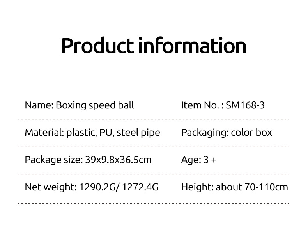Image resolution: width=308 pixels, height=231 pixels.
Task: Select the "Packaging:" field label
Action: point(205,132)
